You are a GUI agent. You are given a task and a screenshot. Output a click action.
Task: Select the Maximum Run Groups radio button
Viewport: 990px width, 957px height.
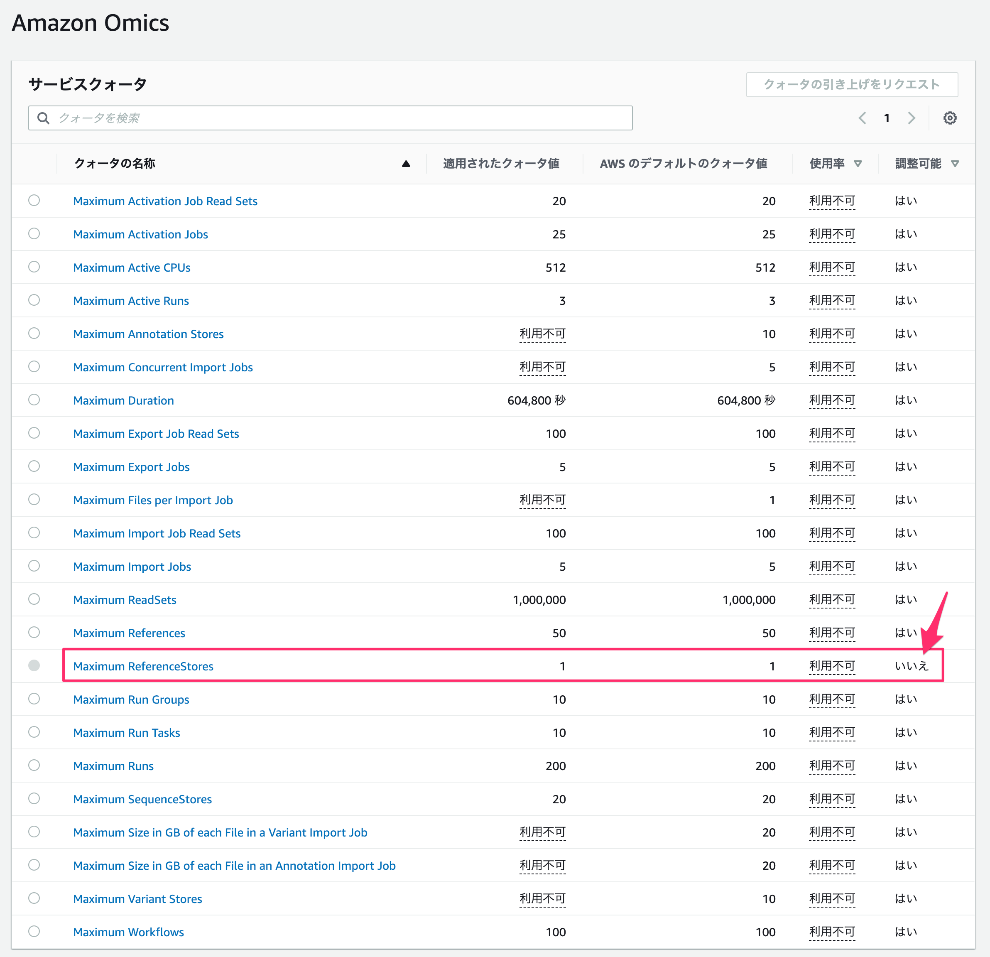coord(34,699)
